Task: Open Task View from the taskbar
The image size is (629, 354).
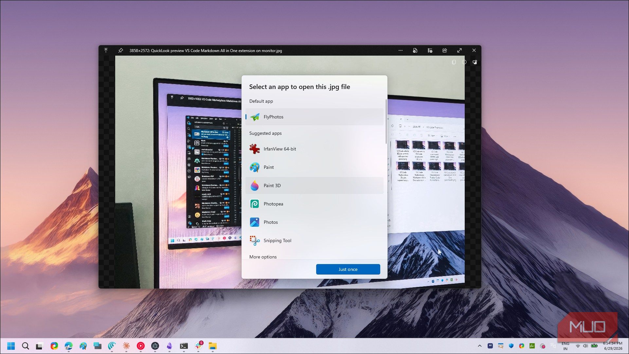Action: (x=40, y=346)
